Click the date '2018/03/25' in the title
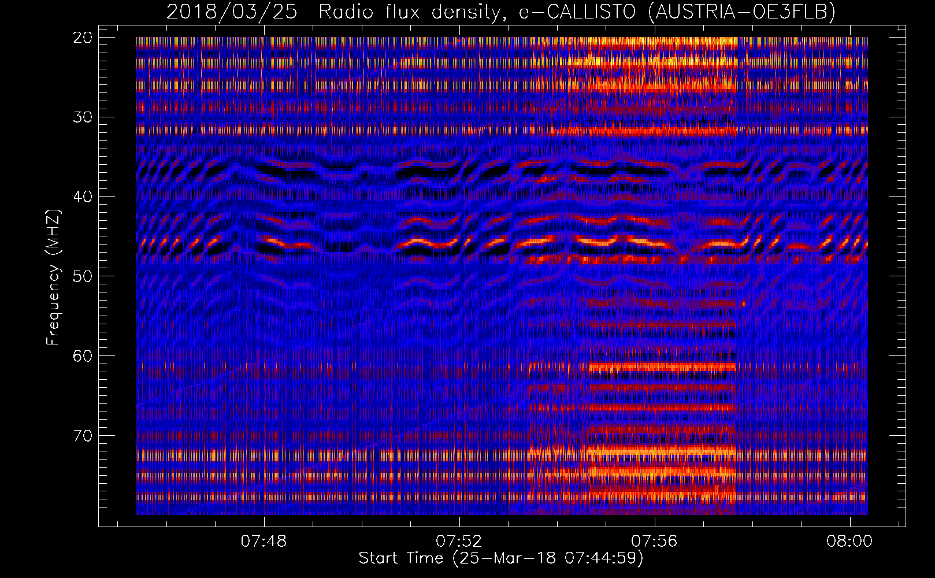This screenshot has width=935, height=578. point(232,12)
